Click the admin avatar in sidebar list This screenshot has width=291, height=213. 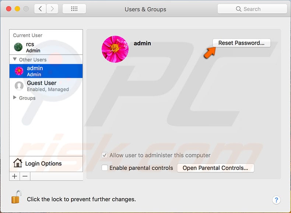(19, 71)
